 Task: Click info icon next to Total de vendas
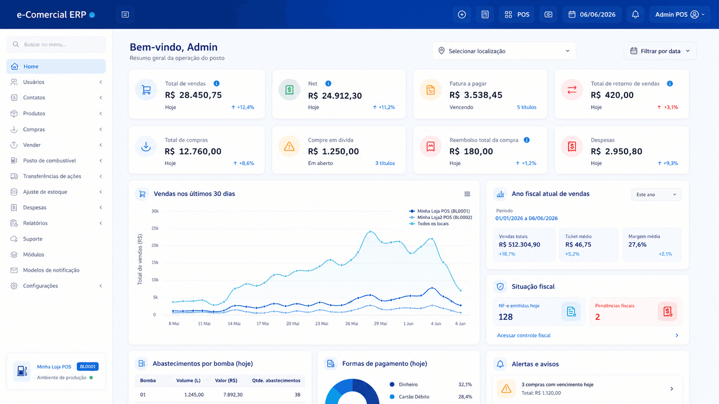click(217, 83)
